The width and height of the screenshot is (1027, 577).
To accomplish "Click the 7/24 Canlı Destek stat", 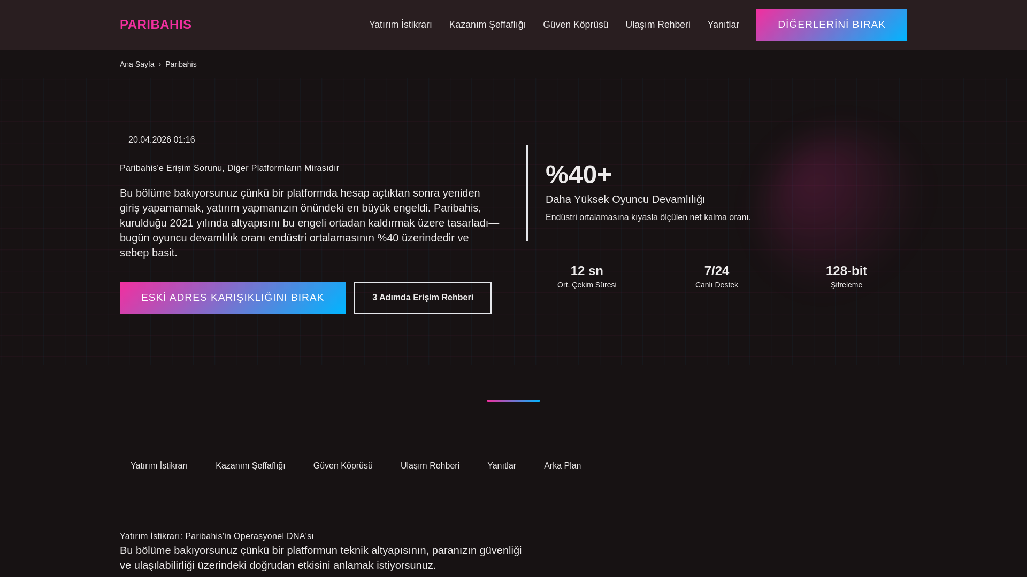I will point(716,277).
